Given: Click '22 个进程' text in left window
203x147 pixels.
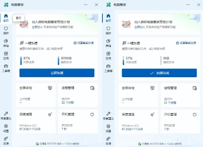Looking at the screenshot, I should (68, 103).
